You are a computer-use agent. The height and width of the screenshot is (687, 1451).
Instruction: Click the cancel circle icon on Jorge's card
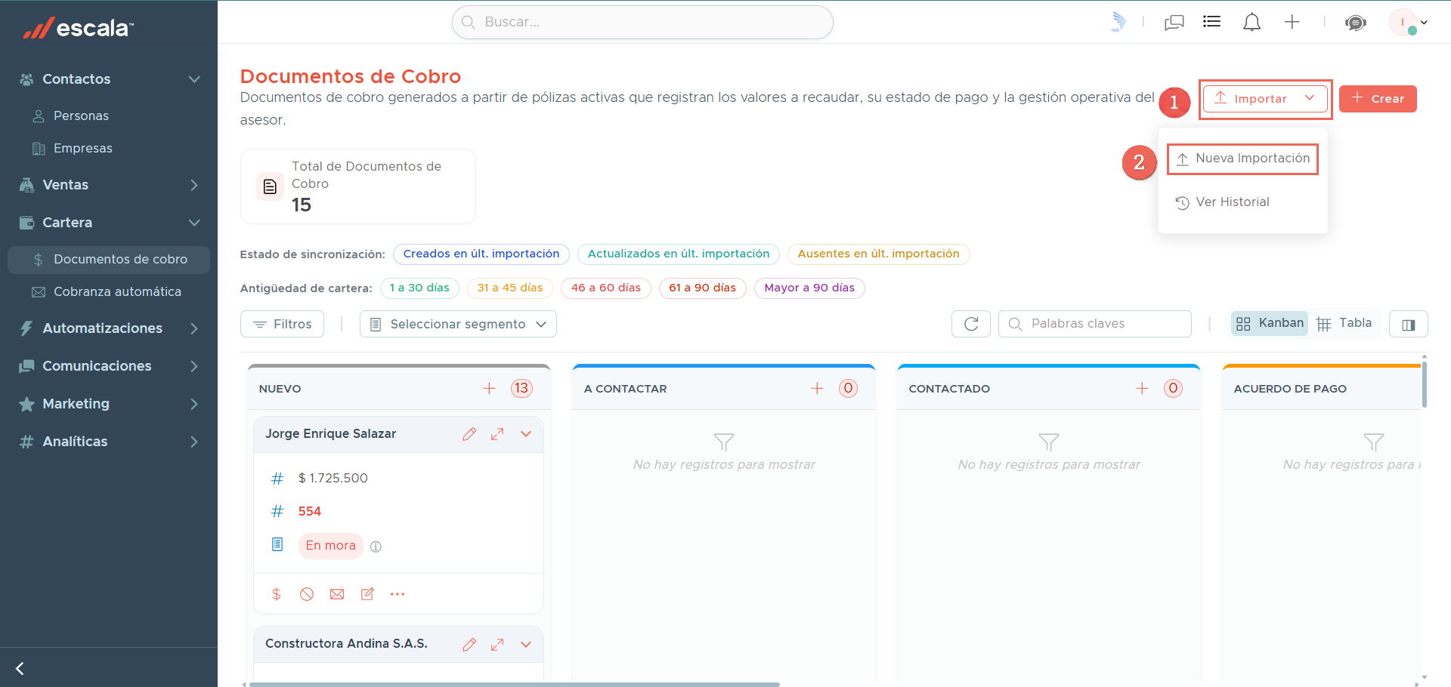[x=307, y=594]
